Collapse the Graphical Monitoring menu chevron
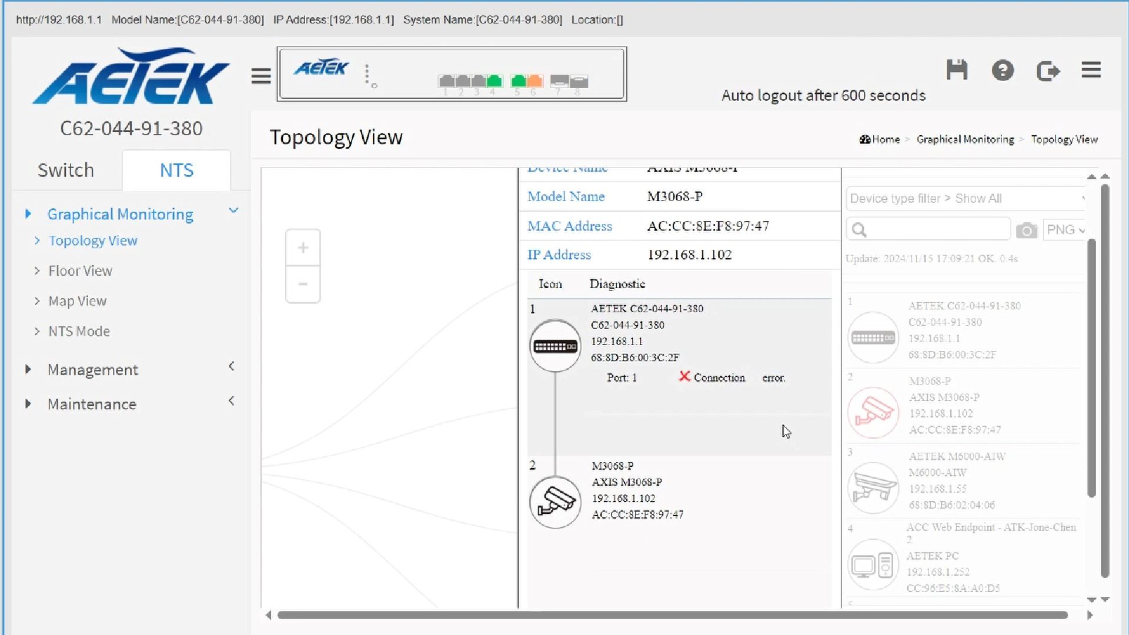 coord(233,210)
